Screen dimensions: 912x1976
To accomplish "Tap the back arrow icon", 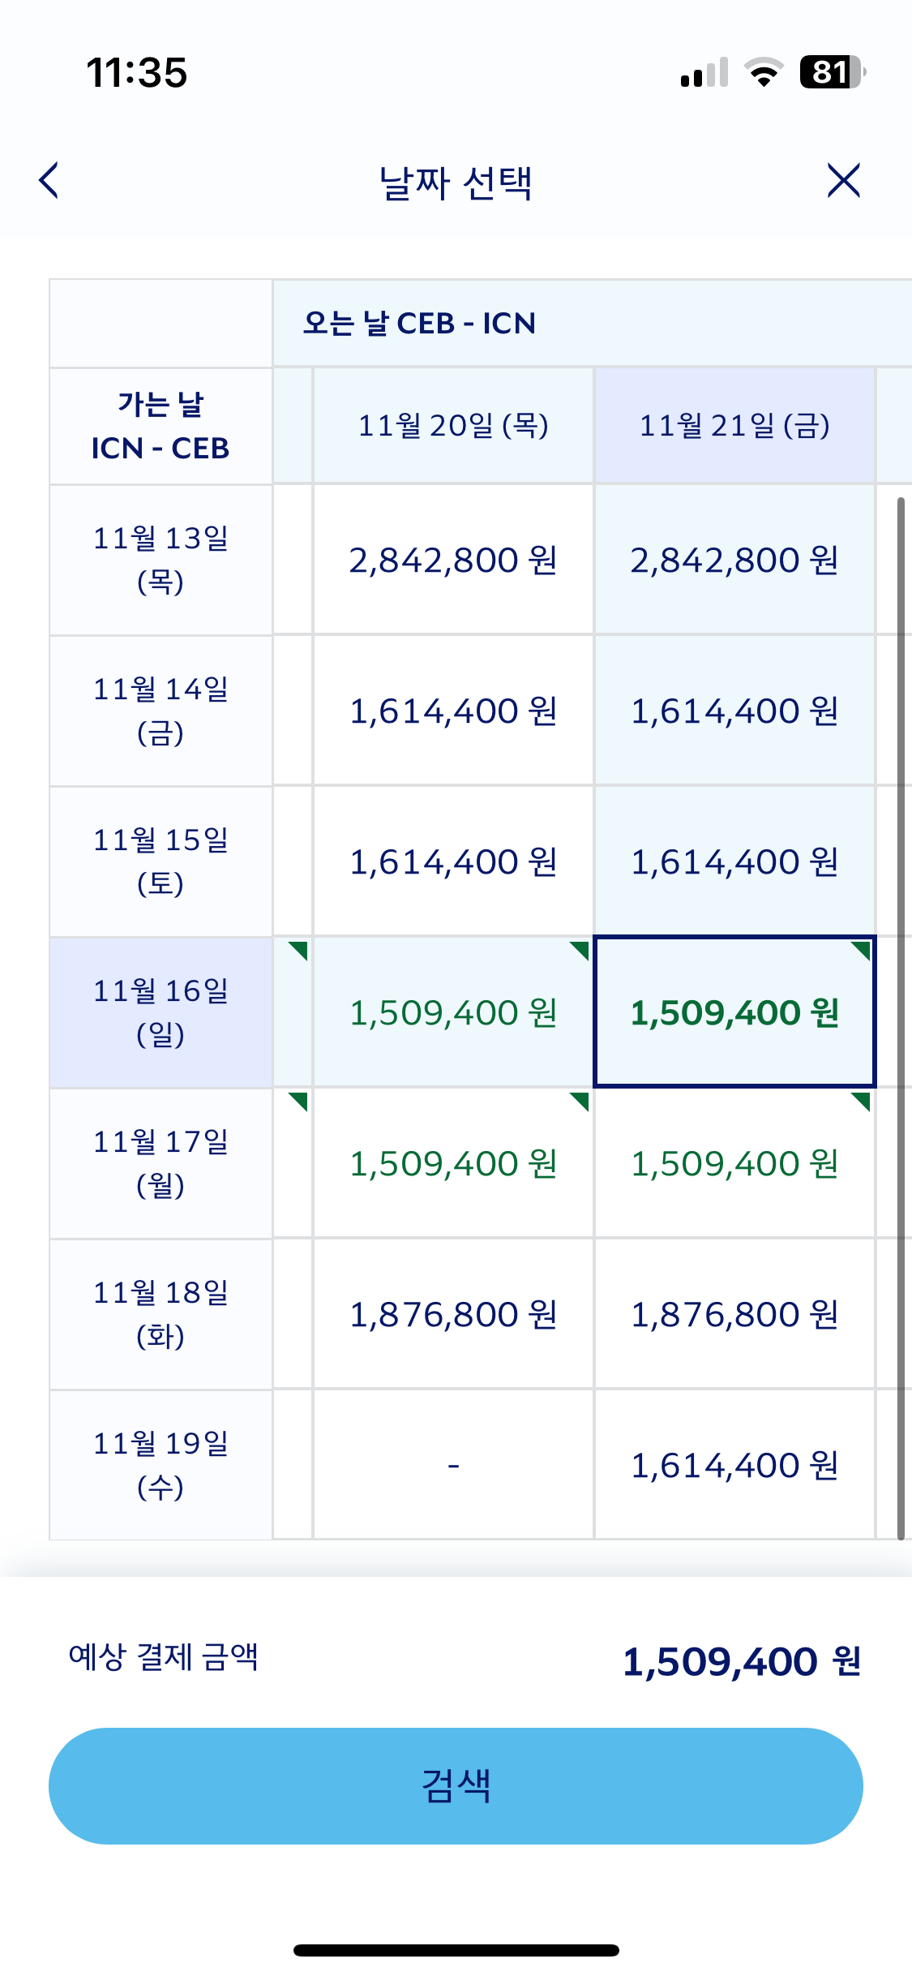I will [x=49, y=180].
